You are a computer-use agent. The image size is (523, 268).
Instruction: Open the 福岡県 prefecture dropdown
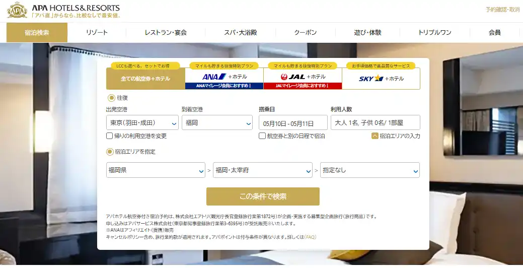point(156,170)
